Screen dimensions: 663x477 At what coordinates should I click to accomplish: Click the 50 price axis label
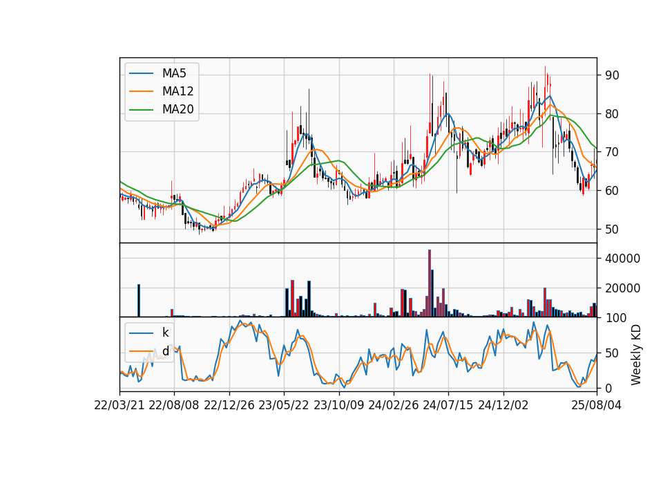pos(612,229)
